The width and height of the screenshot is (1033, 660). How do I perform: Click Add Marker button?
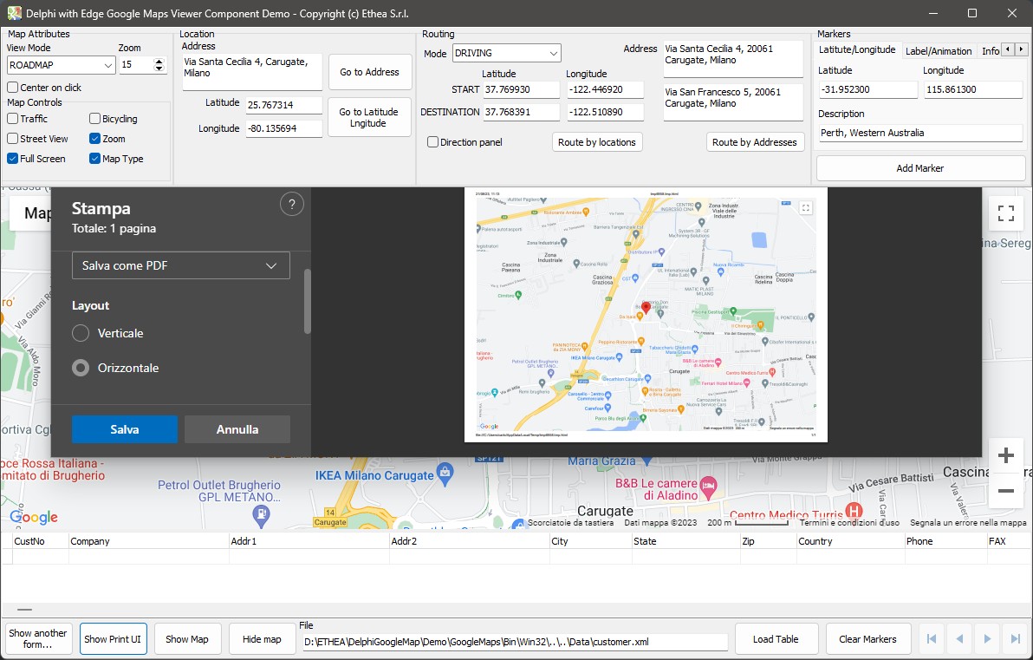920,168
